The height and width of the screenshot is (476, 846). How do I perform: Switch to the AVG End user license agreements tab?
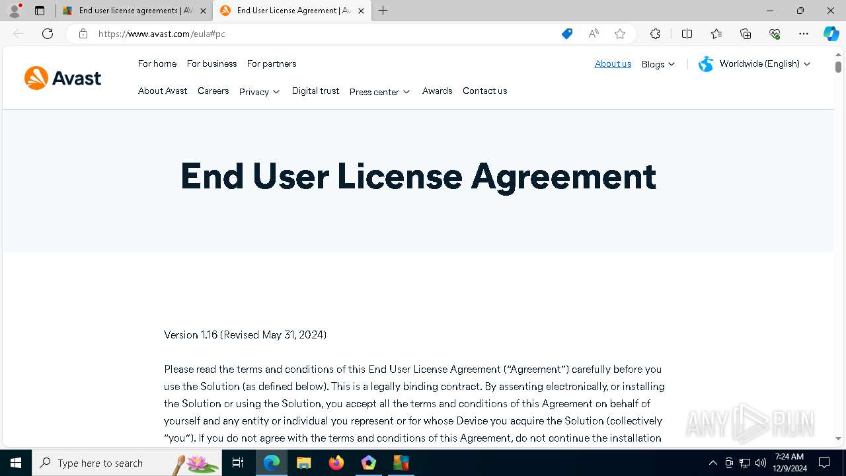pyautogui.click(x=133, y=11)
